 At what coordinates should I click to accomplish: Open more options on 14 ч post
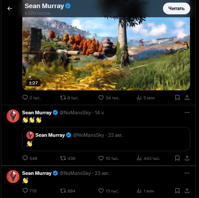(x=187, y=113)
